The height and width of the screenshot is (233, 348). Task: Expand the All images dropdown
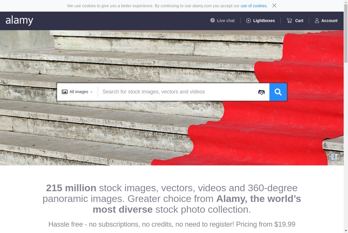coord(77,92)
